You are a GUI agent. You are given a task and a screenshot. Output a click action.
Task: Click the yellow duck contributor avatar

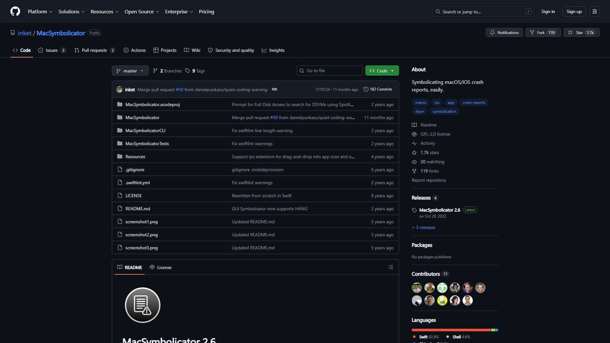(442, 300)
